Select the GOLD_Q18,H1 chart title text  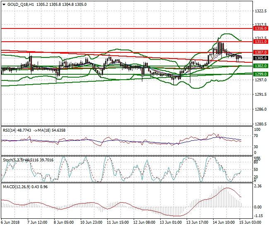(x=21, y=5)
